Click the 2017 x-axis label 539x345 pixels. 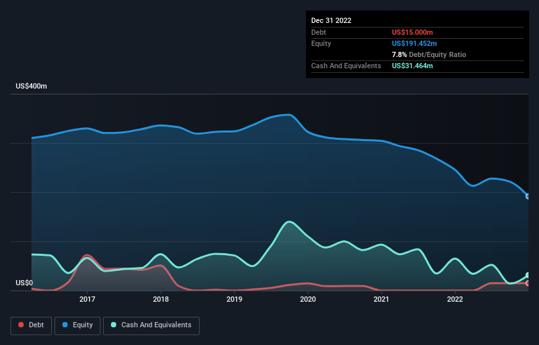87,299
